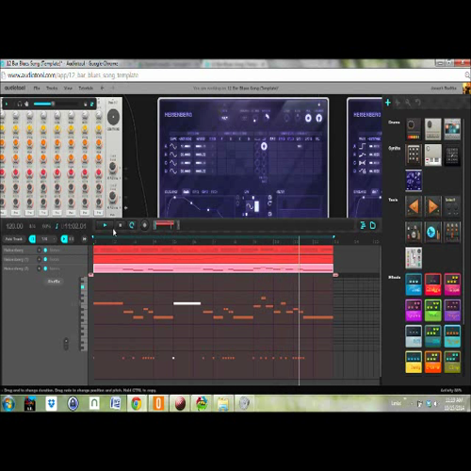This screenshot has height=471, width=471.
Task: Click the lock icon in mixer header
Action: 85,104
